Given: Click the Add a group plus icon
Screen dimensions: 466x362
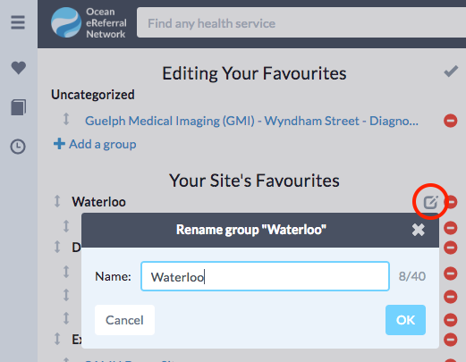Looking at the screenshot, I should tap(59, 144).
